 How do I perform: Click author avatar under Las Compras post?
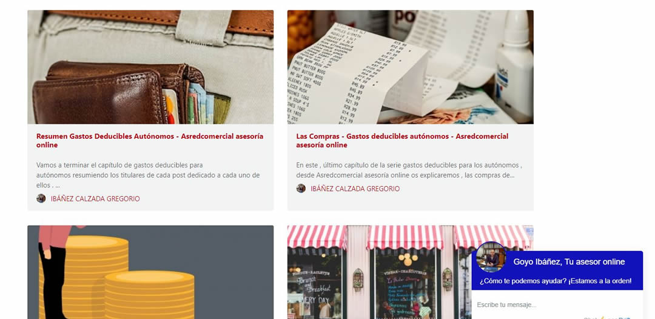click(x=301, y=189)
